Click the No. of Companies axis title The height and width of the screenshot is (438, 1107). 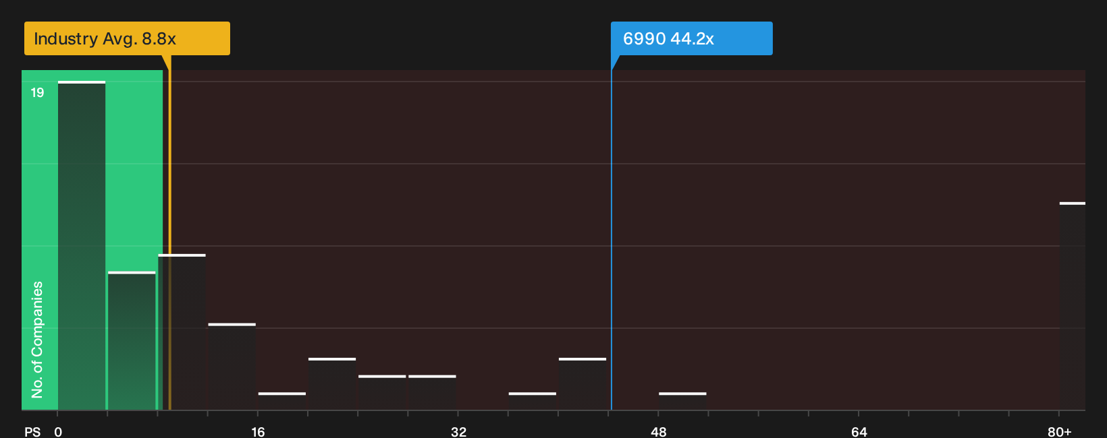point(37,339)
